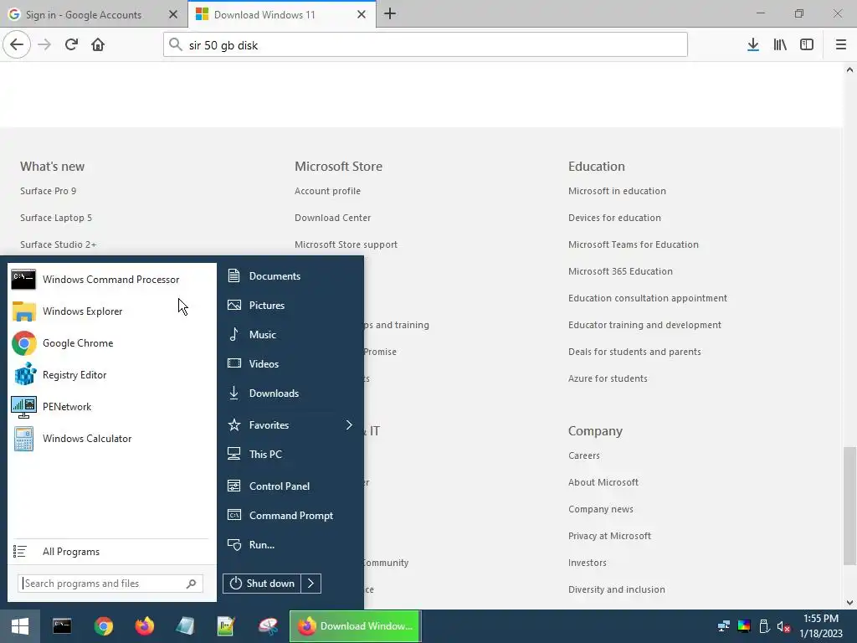Launch Windows Explorer from Start menu
The height and width of the screenshot is (643, 857).
point(112,311)
